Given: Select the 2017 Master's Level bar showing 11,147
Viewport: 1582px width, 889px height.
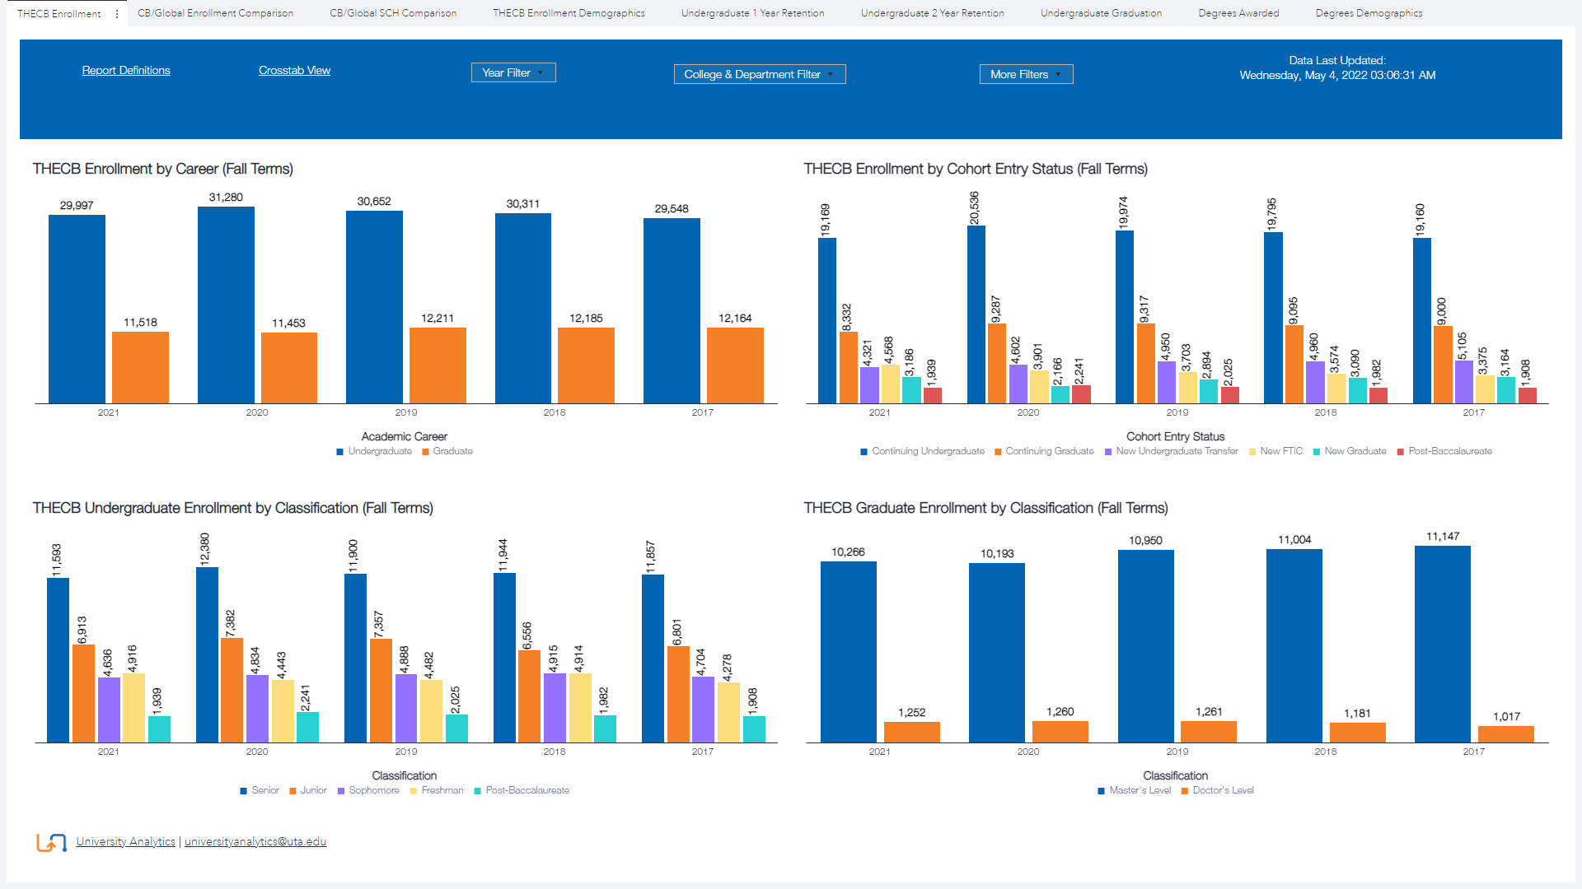Looking at the screenshot, I should coord(1442,644).
